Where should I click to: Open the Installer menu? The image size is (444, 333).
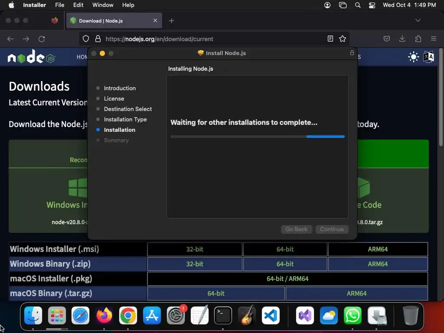[x=34, y=5]
